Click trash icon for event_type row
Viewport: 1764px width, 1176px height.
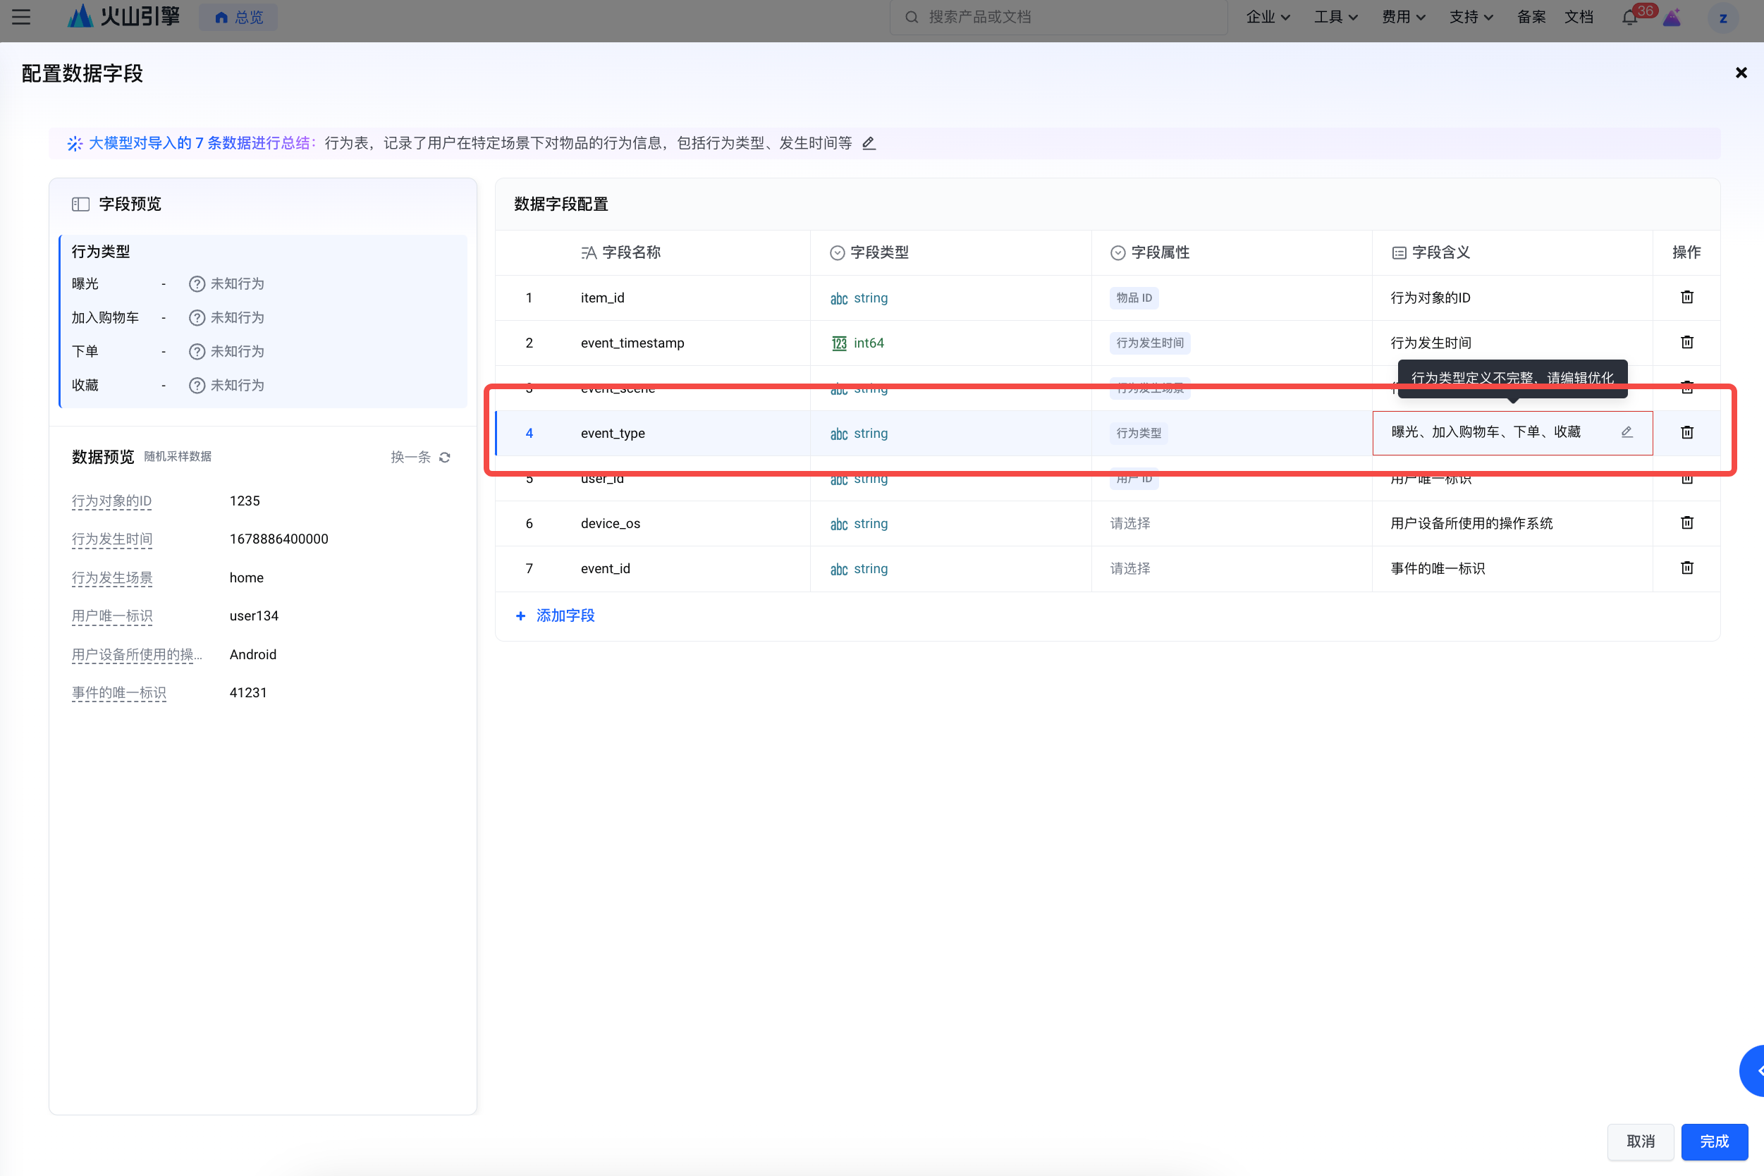point(1686,432)
